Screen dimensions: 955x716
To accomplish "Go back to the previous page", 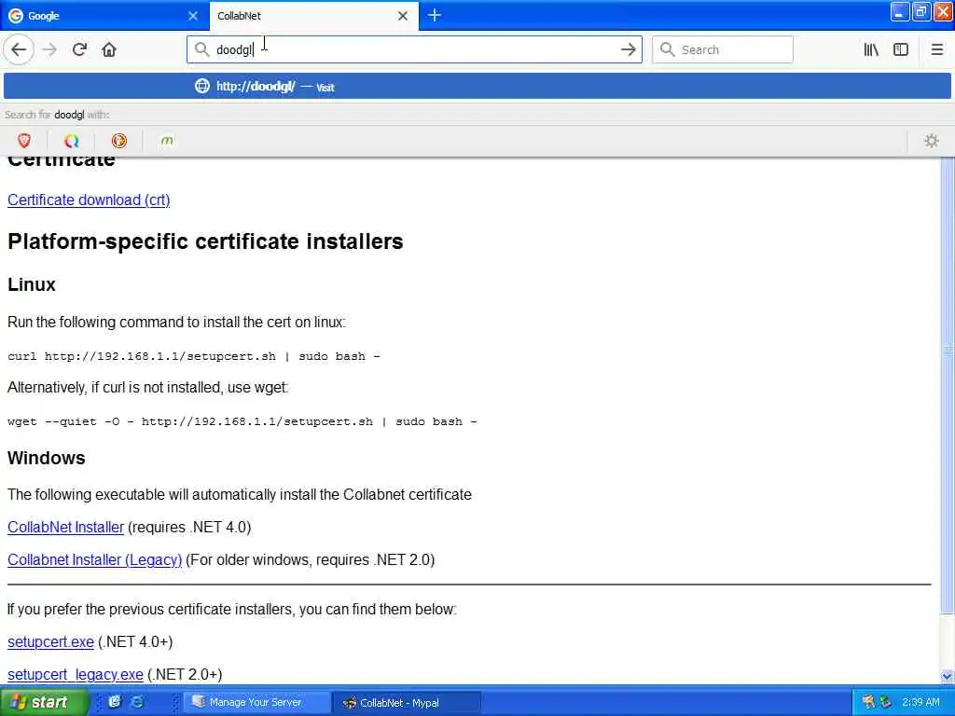I will pyautogui.click(x=19, y=49).
